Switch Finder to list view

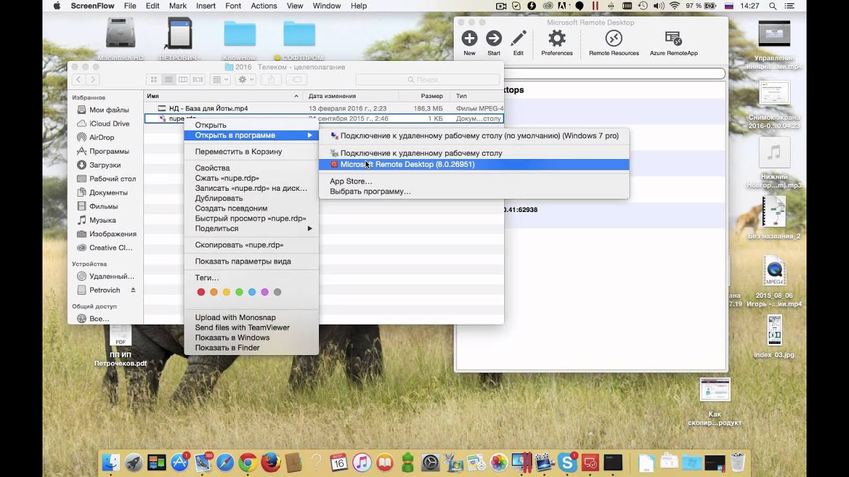click(168, 79)
